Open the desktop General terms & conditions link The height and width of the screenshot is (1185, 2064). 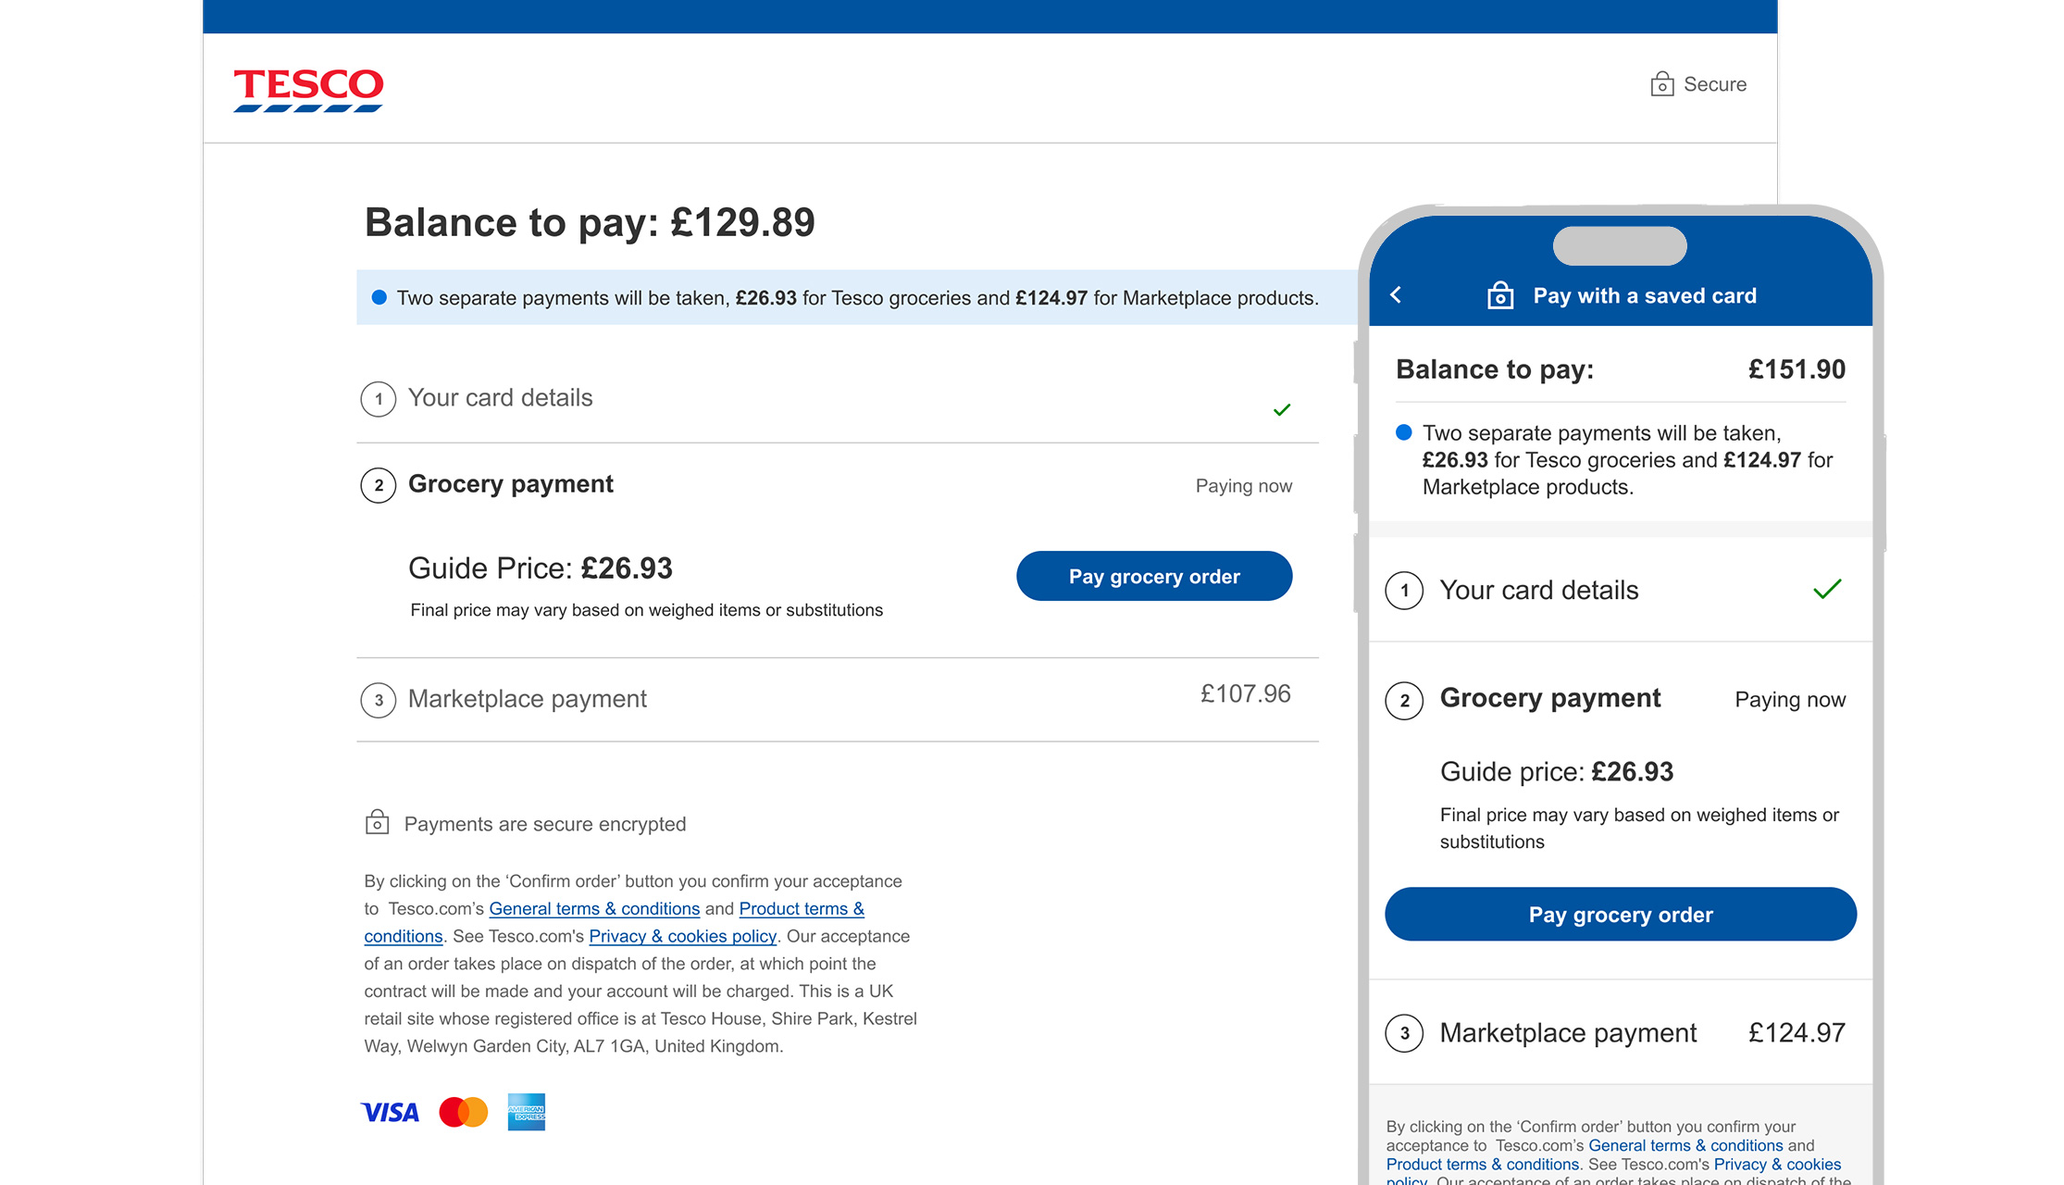594,909
